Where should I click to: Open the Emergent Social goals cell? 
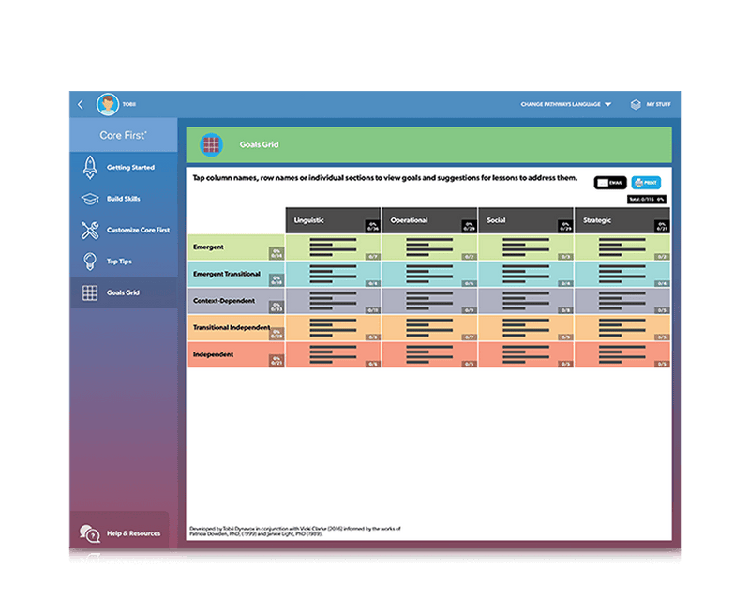(x=526, y=247)
